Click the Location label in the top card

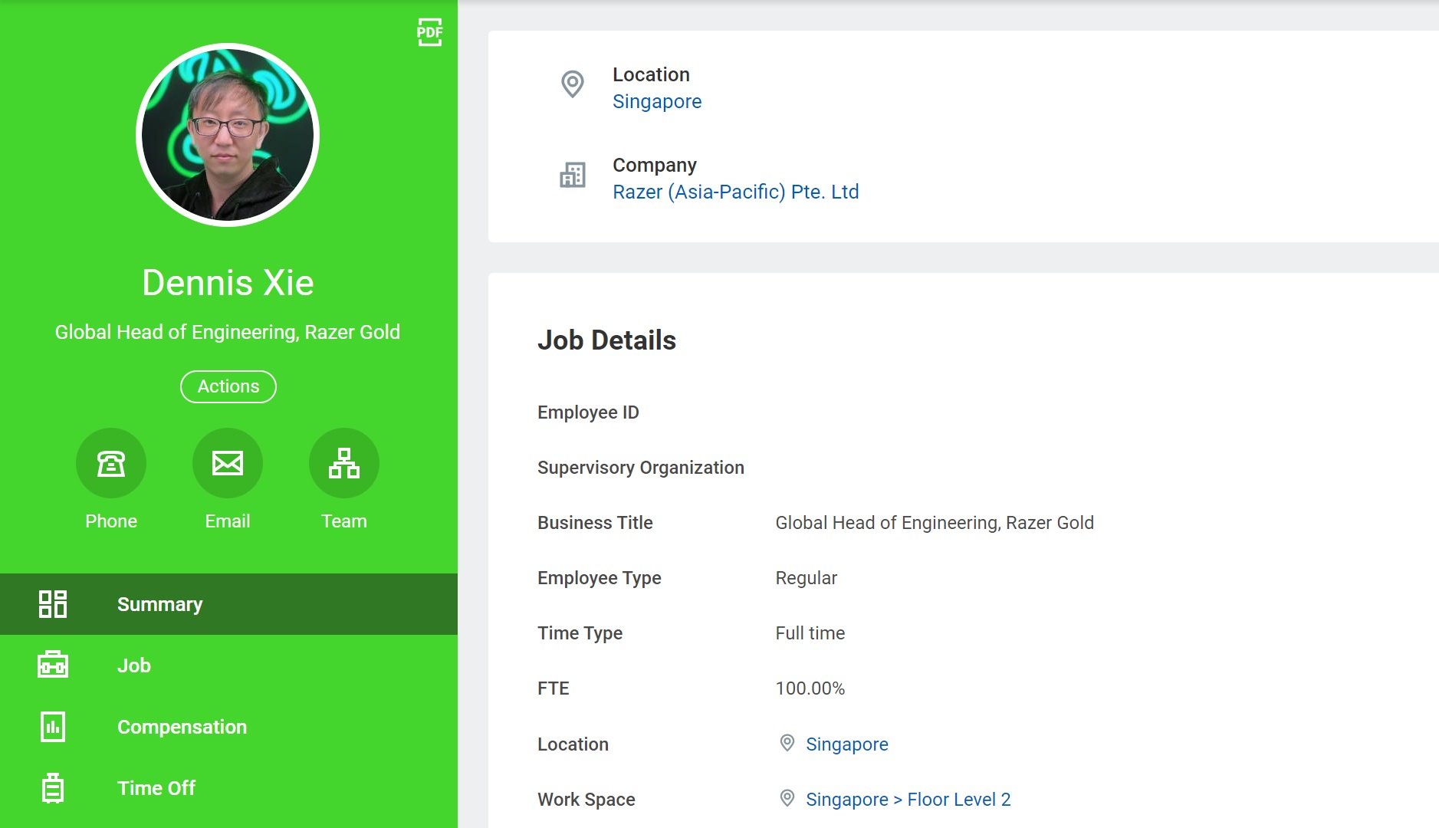651,74
